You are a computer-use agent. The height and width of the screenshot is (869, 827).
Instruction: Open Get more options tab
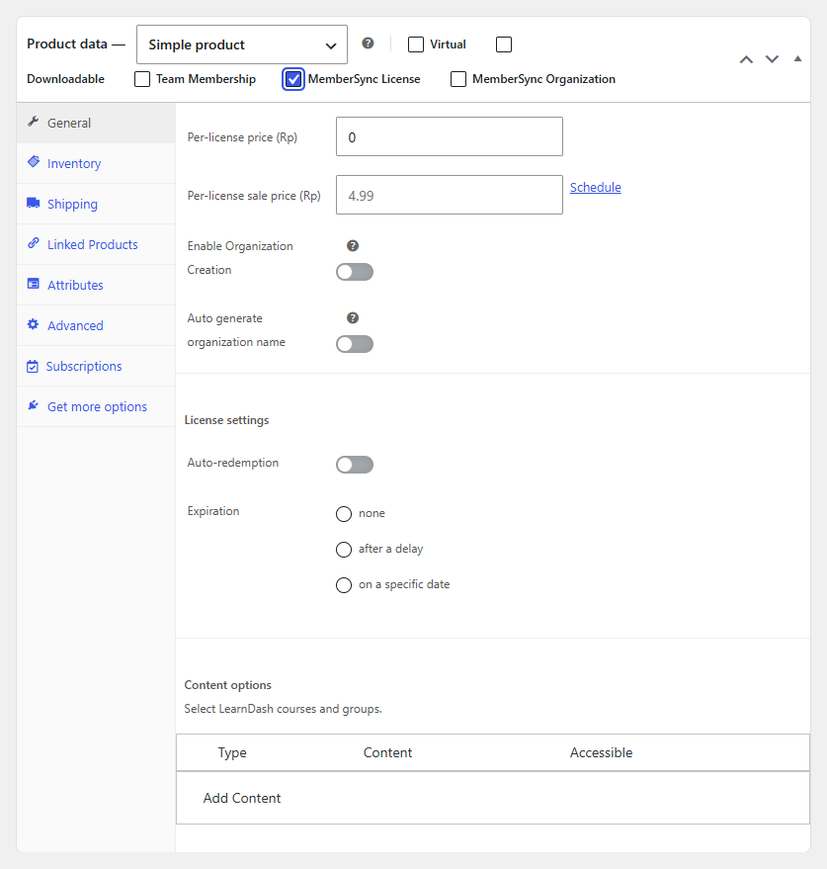(96, 406)
